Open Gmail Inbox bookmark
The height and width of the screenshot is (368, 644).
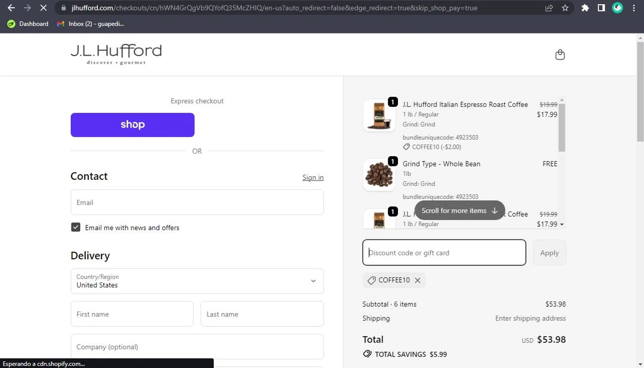click(91, 24)
